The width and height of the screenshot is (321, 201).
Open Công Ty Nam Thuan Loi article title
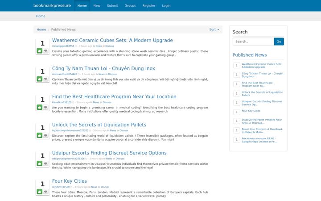pyautogui.click(x=103, y=68)
